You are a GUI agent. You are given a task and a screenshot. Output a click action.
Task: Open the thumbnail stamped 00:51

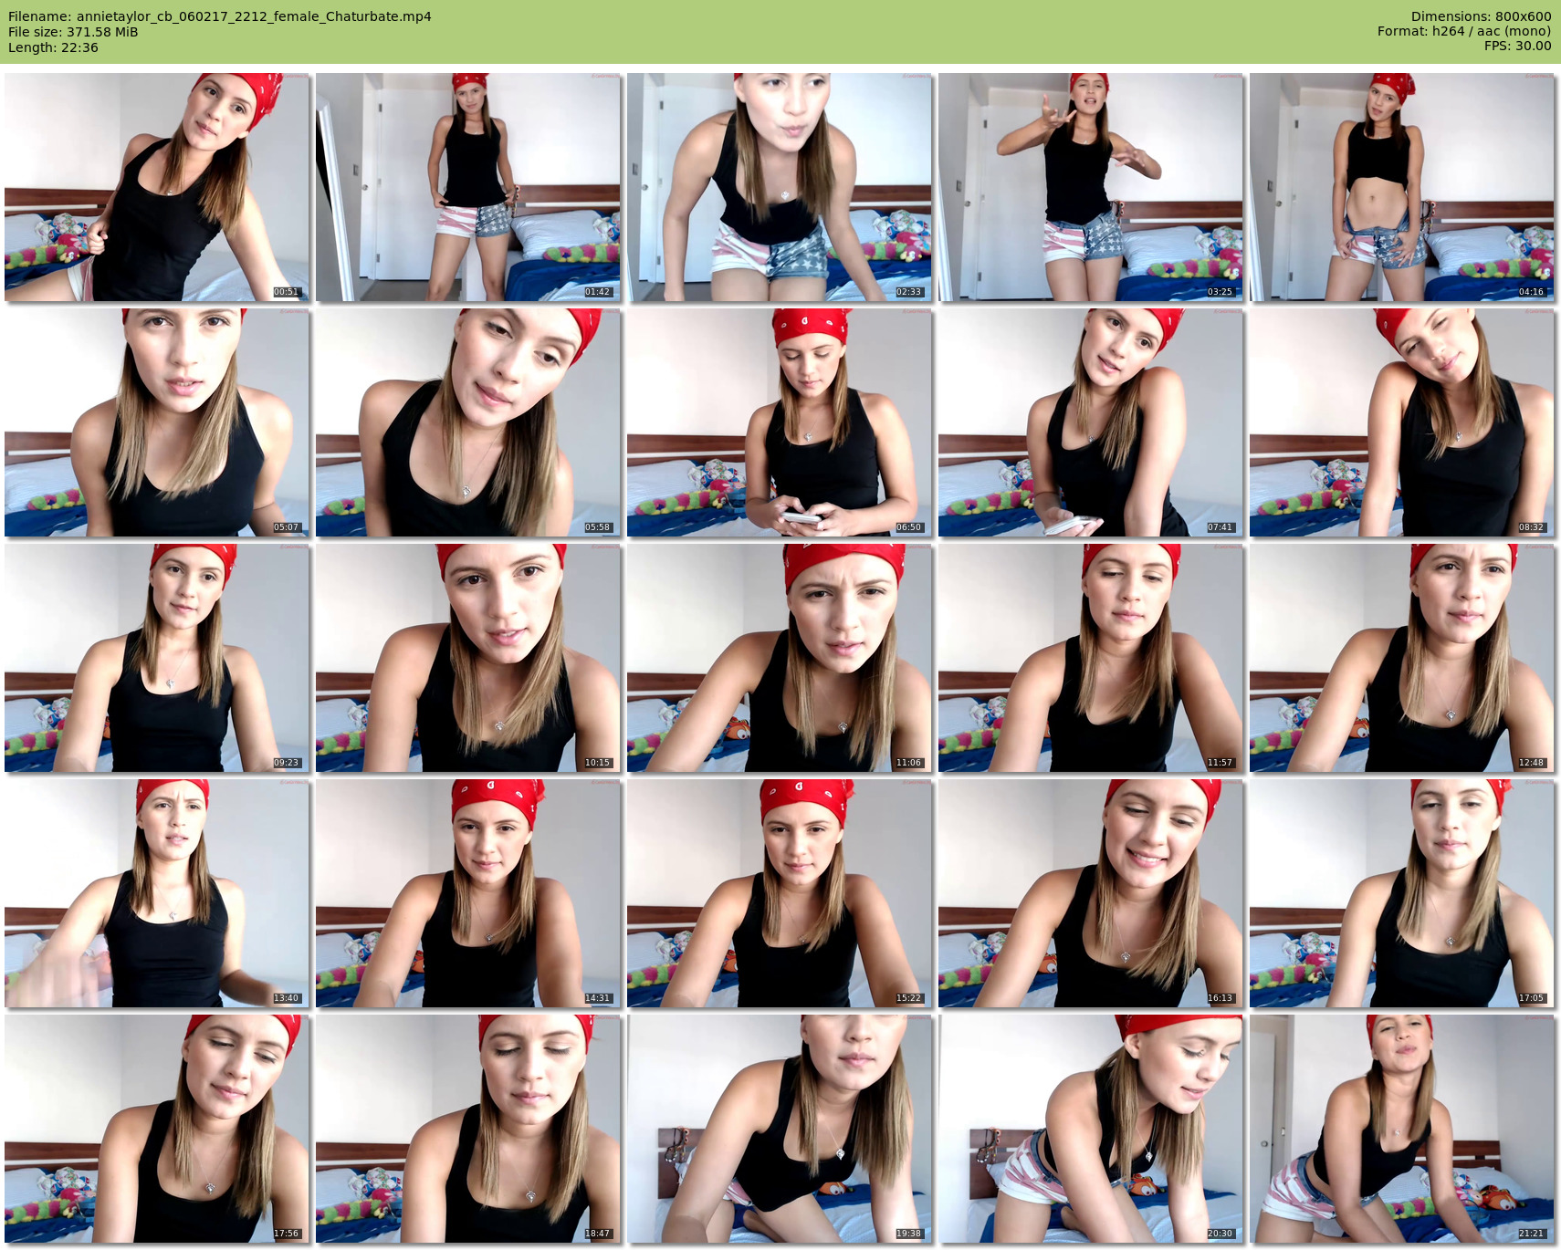tap(157, 187)
